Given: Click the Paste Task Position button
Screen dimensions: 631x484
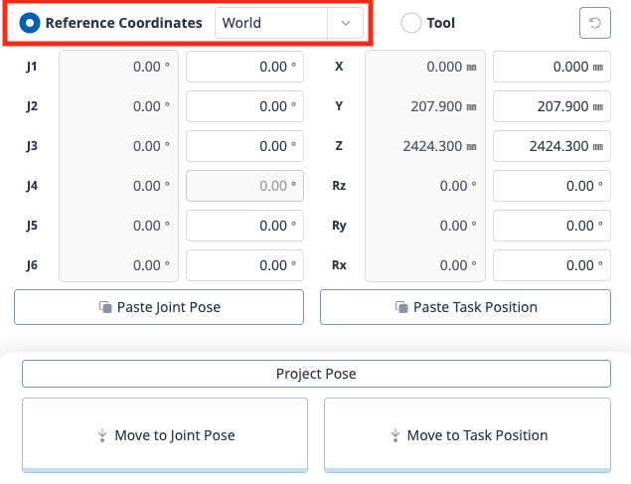Looking at the screenshot, I should click(465, 307).
